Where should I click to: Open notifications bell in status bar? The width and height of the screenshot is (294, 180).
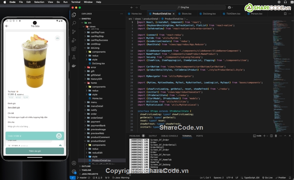(x=290, y=178)
